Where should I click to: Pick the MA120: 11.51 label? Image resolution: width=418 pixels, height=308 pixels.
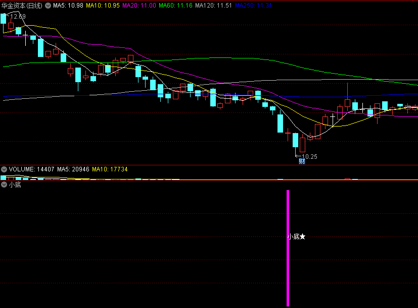[x=213, y=6]
